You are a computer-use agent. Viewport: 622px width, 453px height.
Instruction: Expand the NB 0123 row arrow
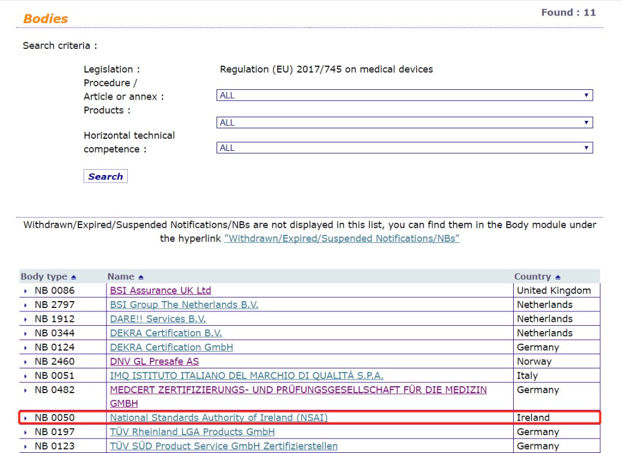[x=26, y=447]
